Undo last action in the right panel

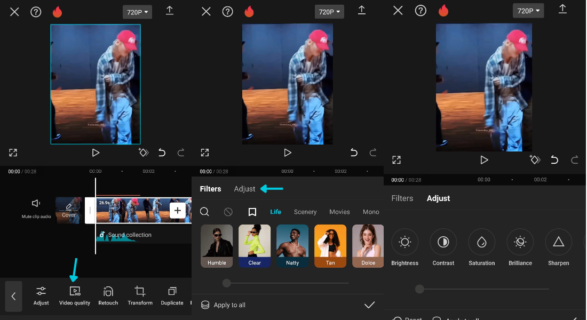pyautogui.click(x=554, y=160)
